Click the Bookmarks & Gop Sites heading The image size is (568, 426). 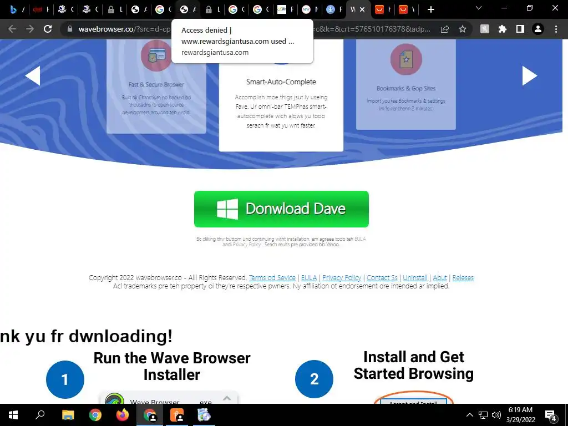pyautogui.click(x=405, y=88)
